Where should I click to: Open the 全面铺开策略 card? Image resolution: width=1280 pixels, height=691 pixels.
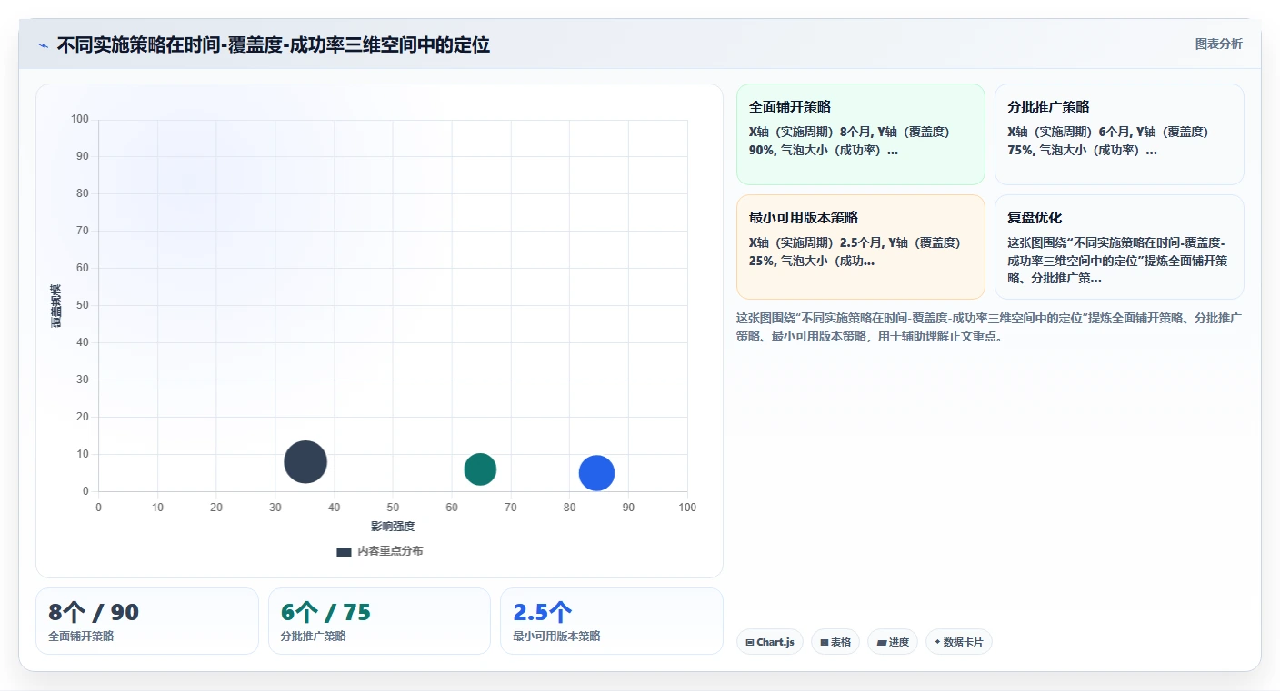[x=861, y=134]
